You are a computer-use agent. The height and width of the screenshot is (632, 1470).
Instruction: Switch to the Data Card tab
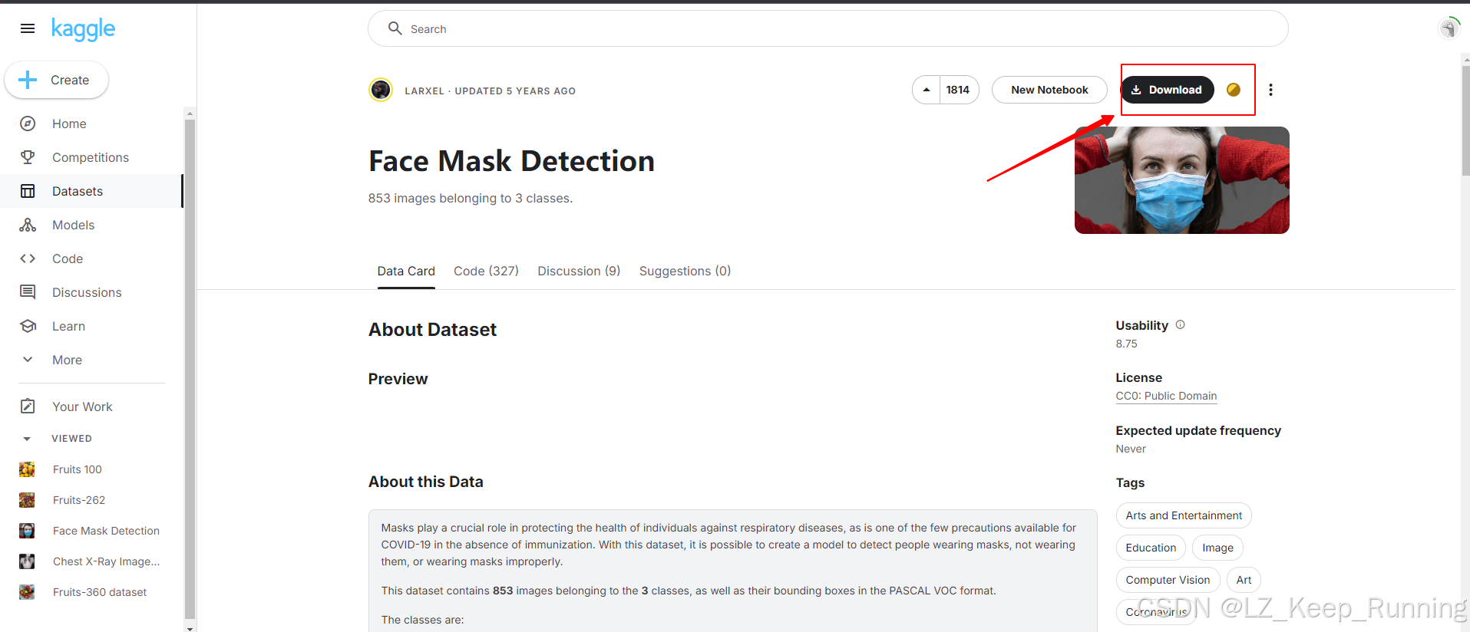[x=406, y=272]
